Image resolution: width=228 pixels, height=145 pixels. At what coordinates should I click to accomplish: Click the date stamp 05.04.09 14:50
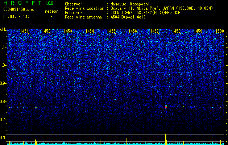[18, 17]
